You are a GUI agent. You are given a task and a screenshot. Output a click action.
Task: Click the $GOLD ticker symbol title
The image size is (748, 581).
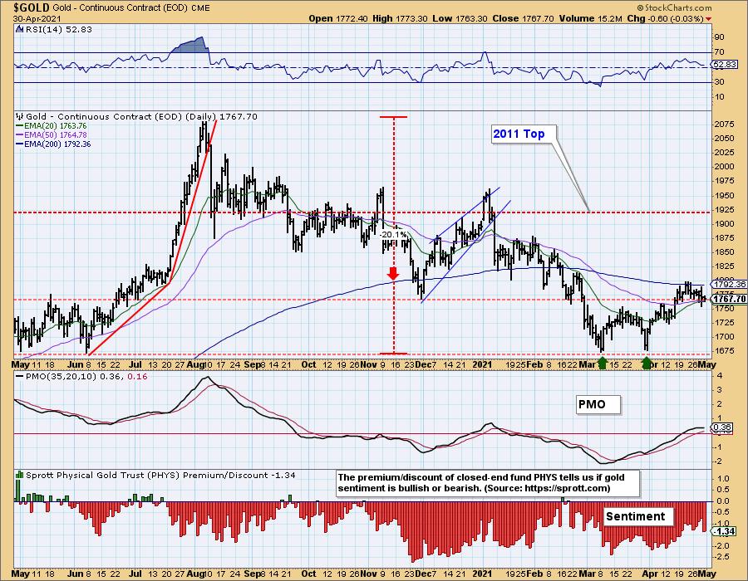pyautogui.click(x=32, y=7)
